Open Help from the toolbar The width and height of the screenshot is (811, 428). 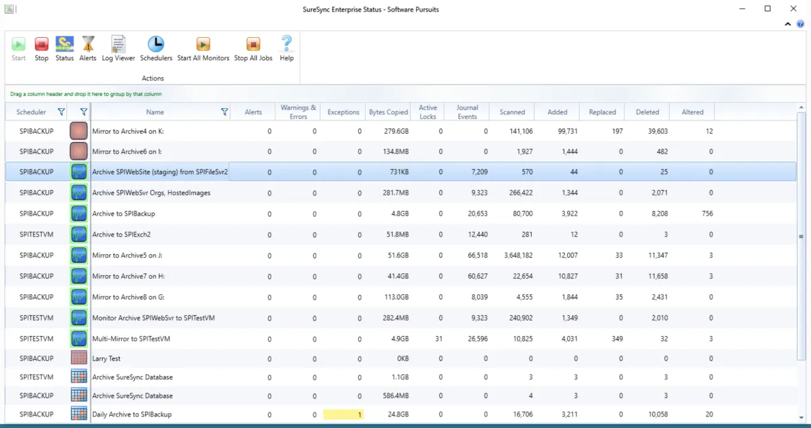[287, 45]
